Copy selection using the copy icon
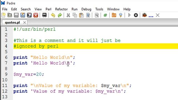Viewport: 178px width, 100px height. click(x=75, y=15)
